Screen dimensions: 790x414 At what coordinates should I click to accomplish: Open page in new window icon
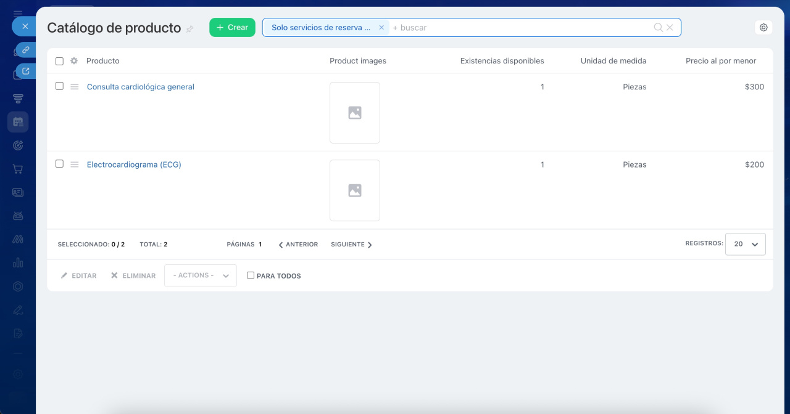click(25, 71)
